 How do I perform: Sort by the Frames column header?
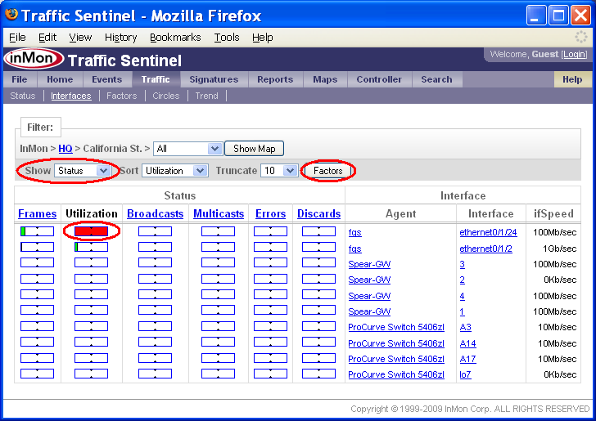pyautogui.click(x=38, y=213)
